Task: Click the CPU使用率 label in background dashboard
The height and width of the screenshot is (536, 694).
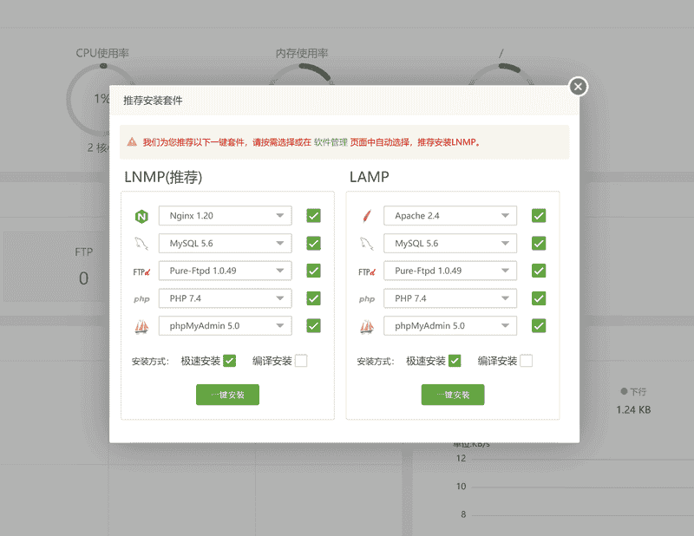Action: [102, 53]
